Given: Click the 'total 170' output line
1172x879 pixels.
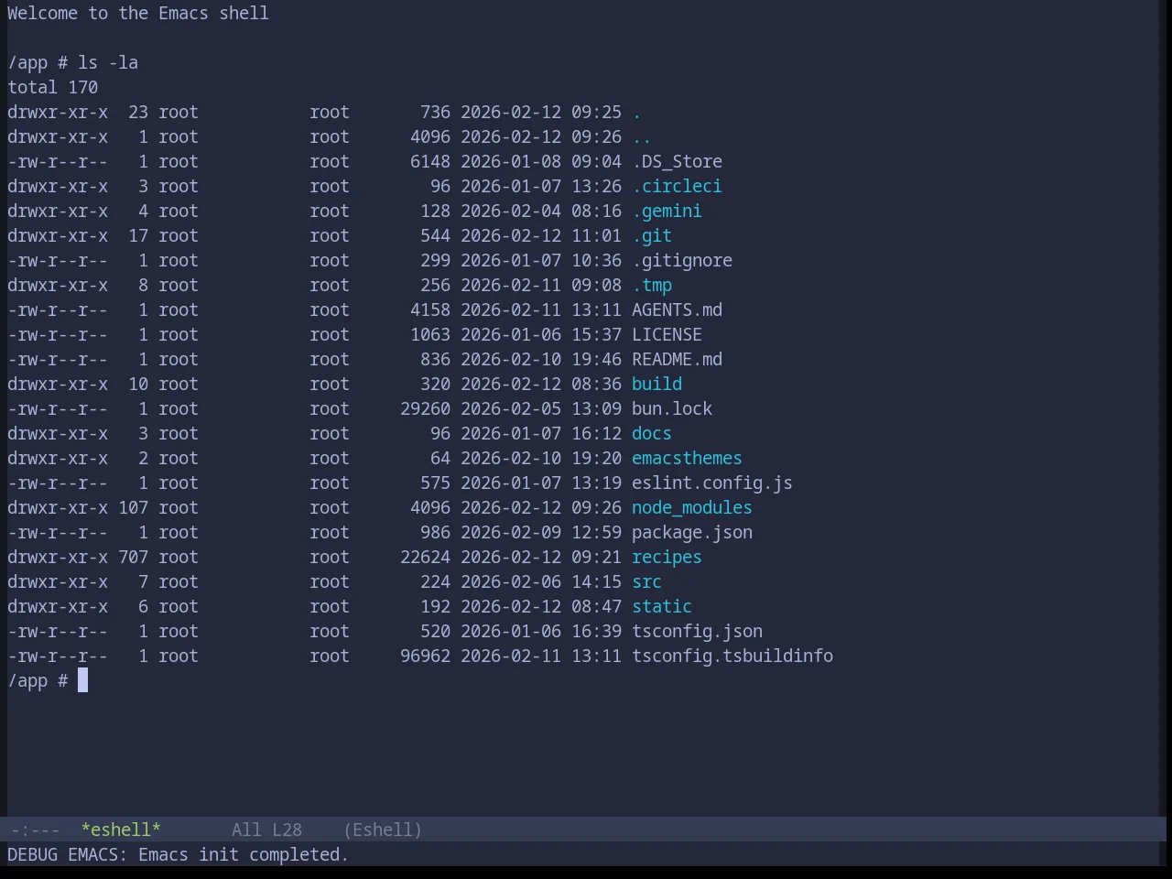Looking at the screenshot, I should point(53,87).
